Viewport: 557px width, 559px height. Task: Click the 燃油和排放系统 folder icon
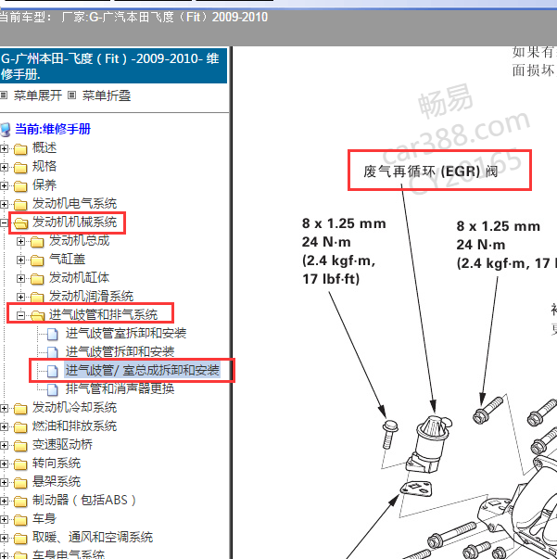(x=20, y=427)
